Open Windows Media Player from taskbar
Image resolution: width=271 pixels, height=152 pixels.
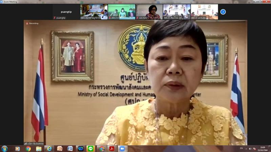click(18, 149)
